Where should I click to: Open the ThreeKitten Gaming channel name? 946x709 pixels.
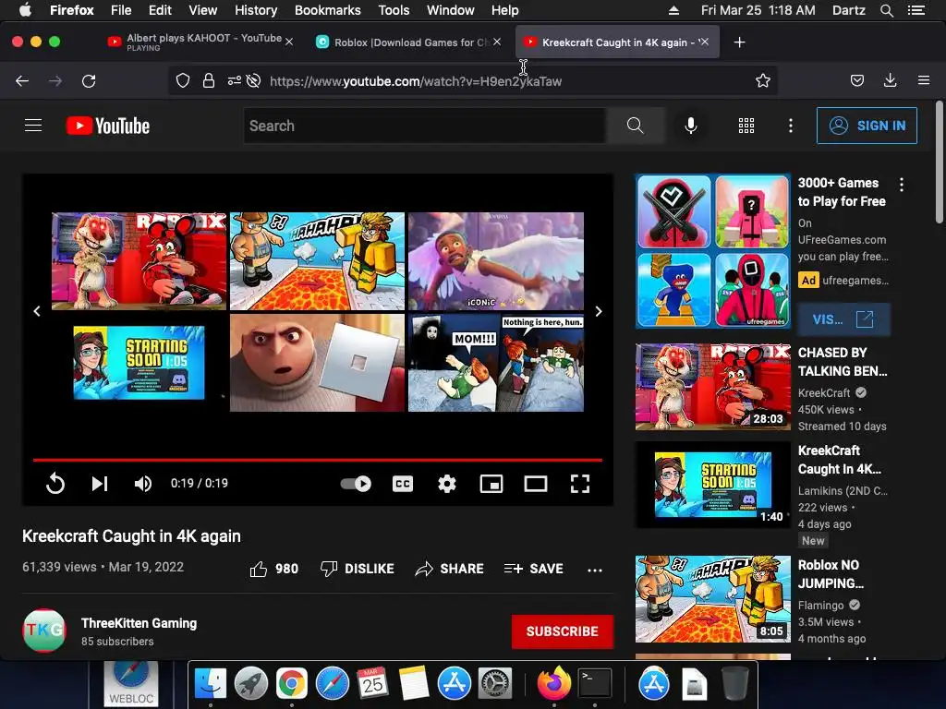coord(139,623)
